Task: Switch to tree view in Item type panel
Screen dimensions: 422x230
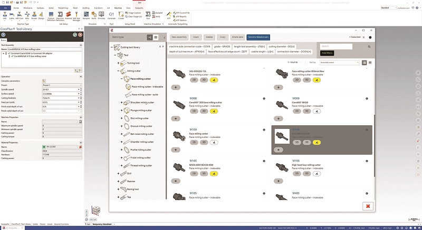Action: point(149,37)
